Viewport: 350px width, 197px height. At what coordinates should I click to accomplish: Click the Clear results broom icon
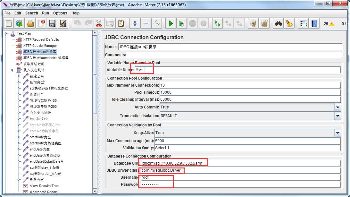[253, 23]
